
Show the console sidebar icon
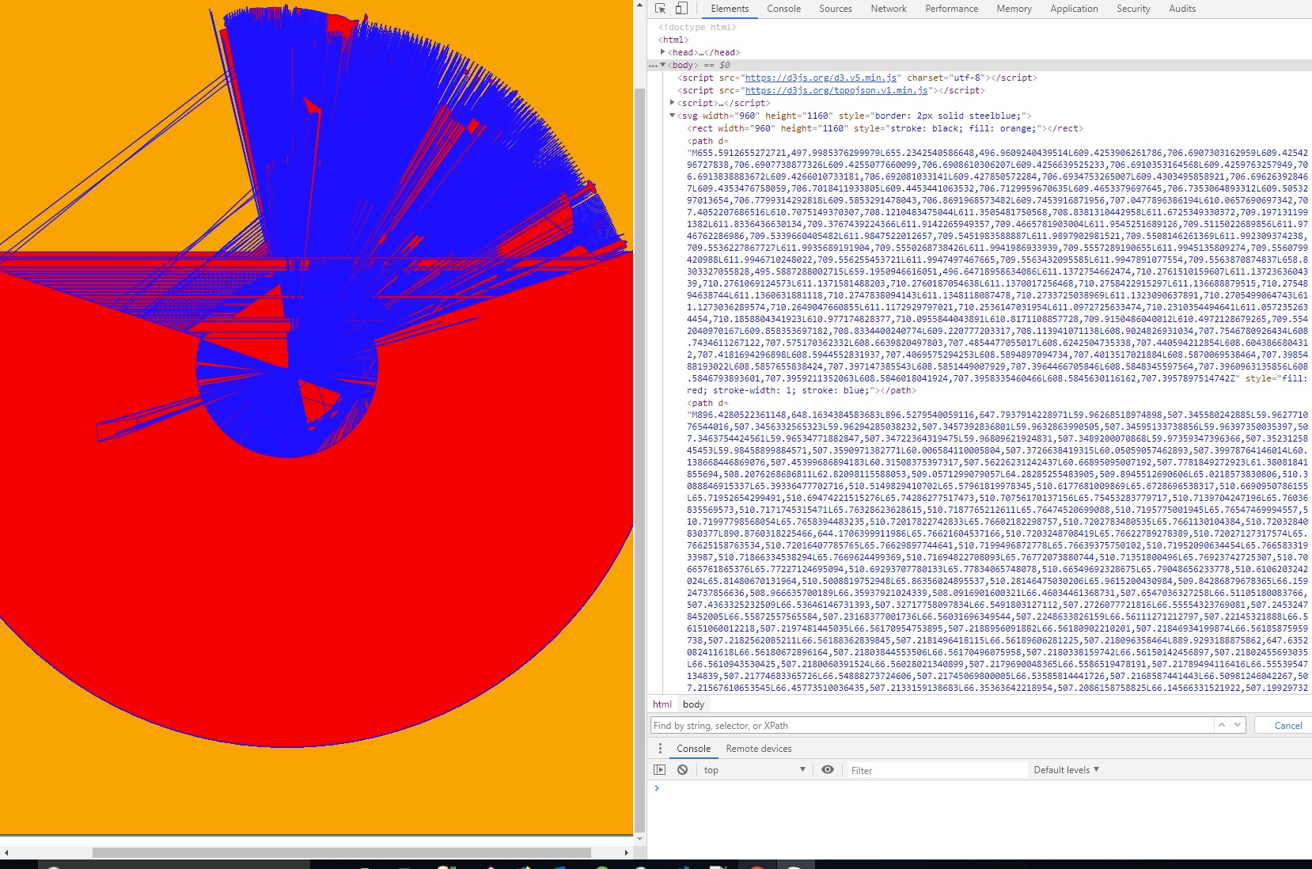(x=660, y=770)
